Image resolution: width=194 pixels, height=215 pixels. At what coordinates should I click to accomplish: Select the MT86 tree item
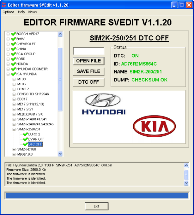click(22, 84)
